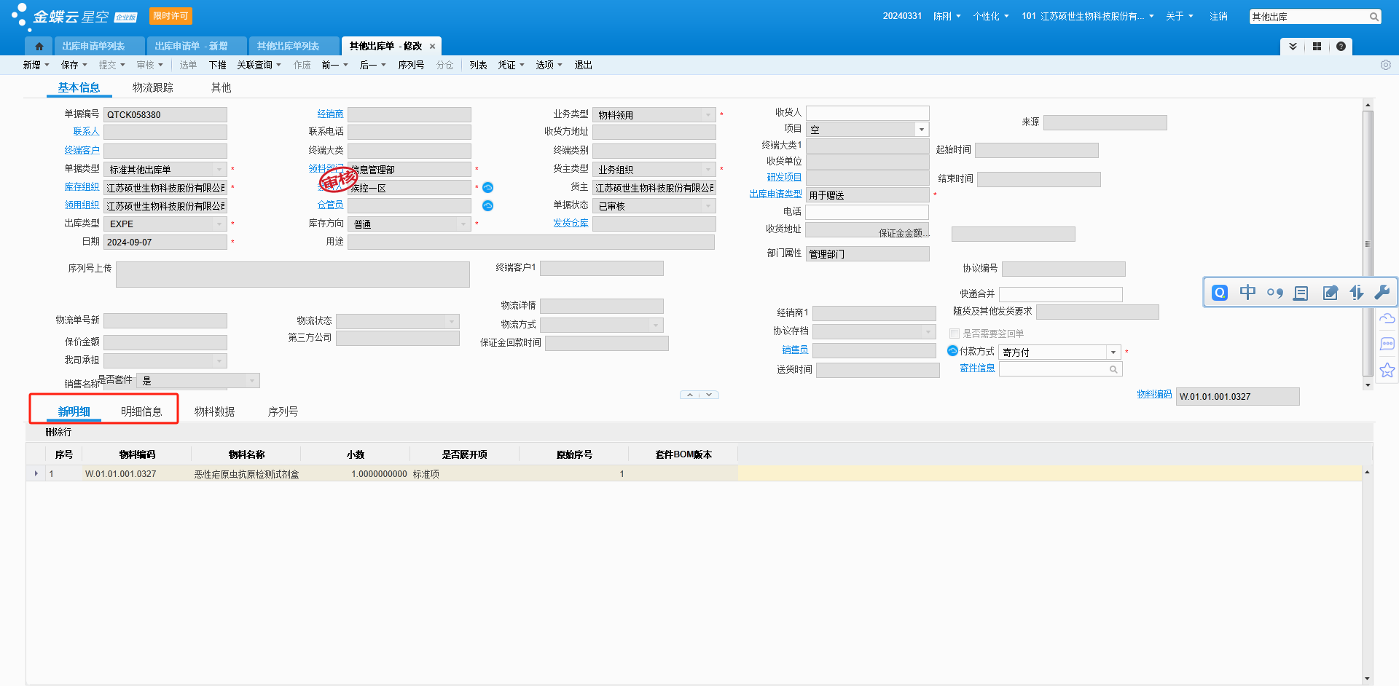Open the help question mark icon
Screen dimensions: 1399x686
pos(1341,47)
